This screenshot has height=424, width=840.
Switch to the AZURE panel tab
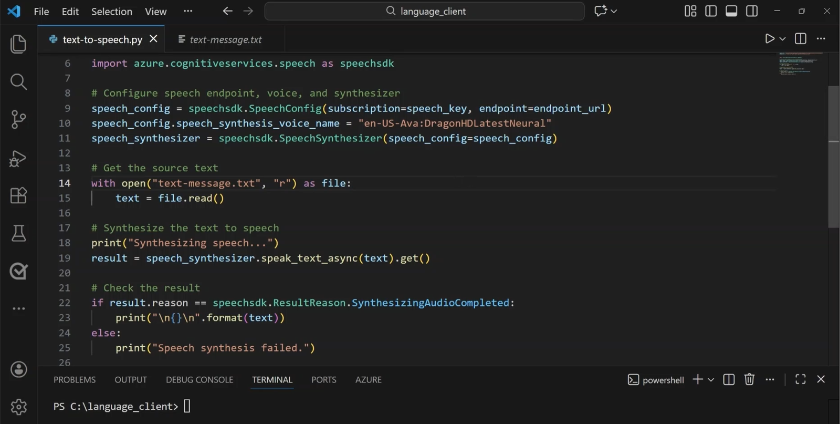[369, 379]
